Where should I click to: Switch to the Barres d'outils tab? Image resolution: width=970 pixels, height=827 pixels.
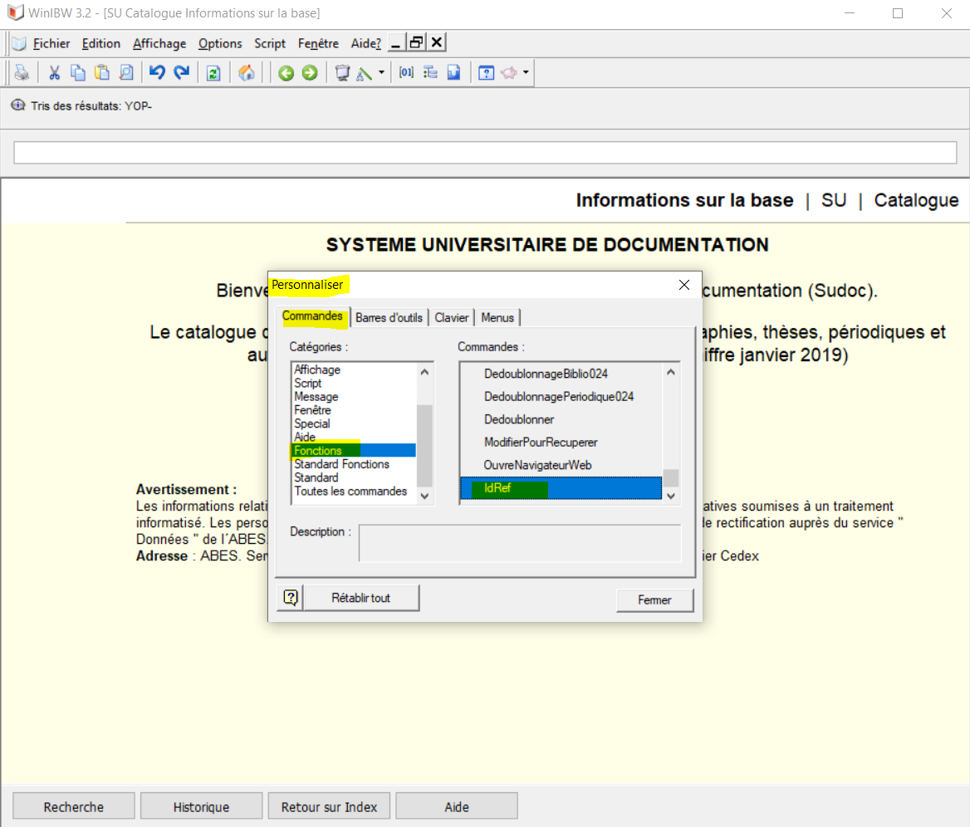(x=389, y=317)
